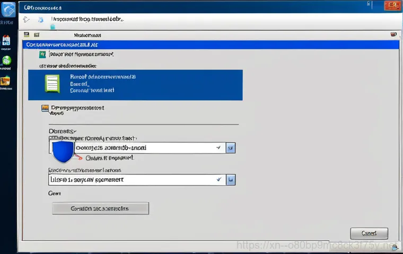Screen dimensions: 403x254
Task: Click the back arrow icon in the navigation bar
Action: (x=26, y=20)
